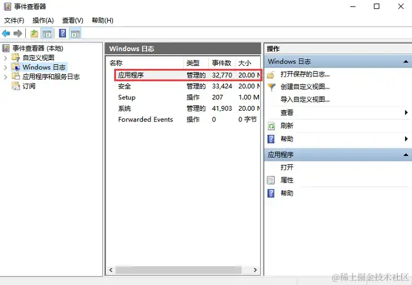Toggle the show/hide console tree icon
Viewport: 412px width, 285px height.
pos(47,34)
